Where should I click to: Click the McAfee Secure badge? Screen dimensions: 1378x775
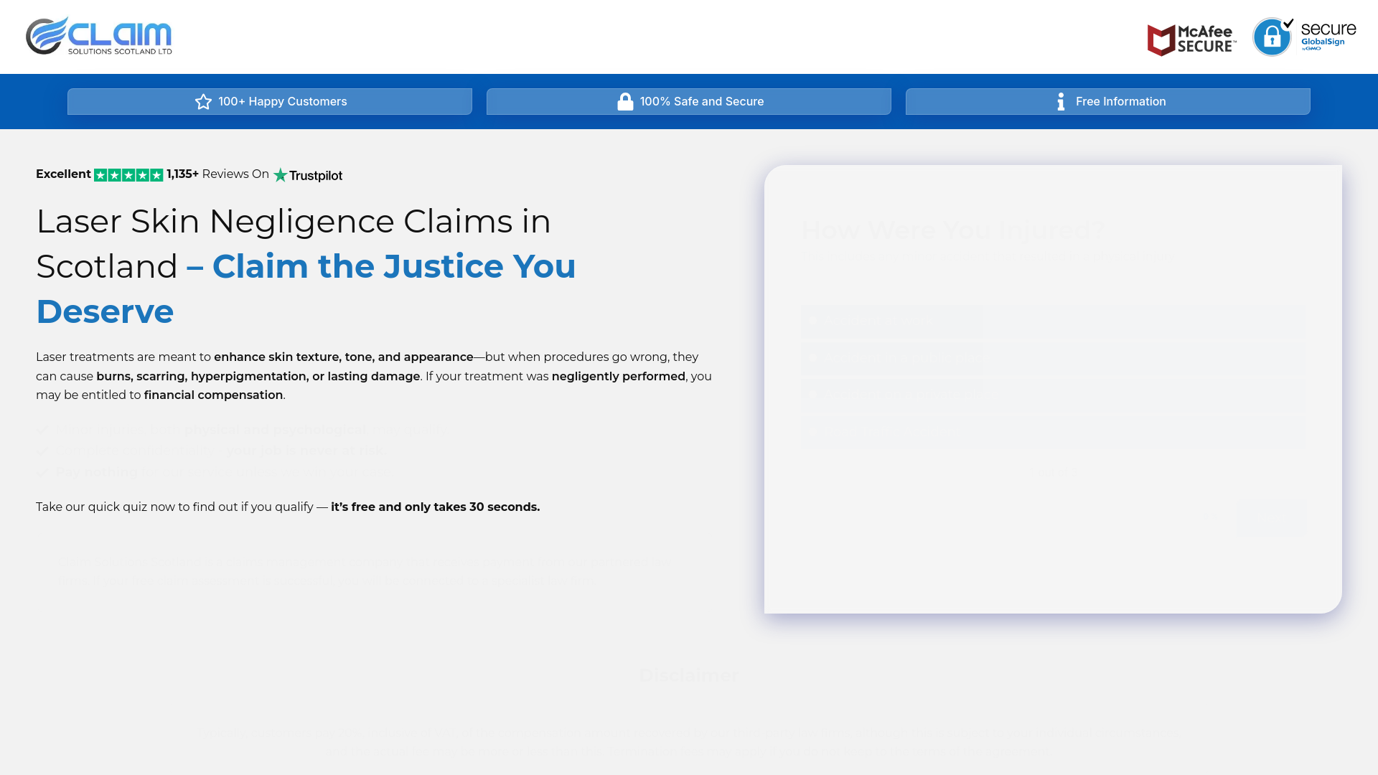click(x=1191, y=39)
